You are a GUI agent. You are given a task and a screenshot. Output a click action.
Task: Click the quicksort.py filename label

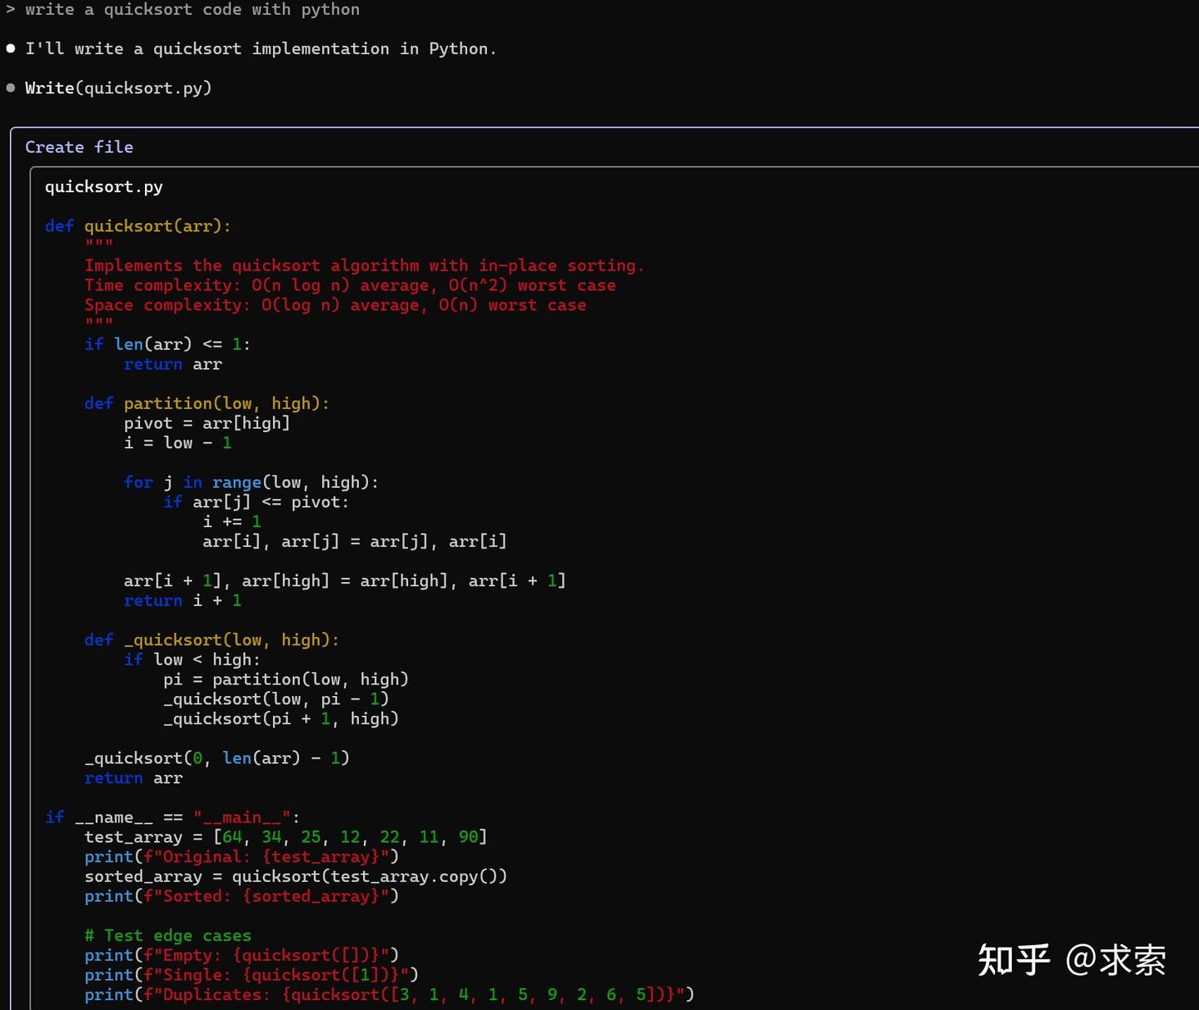tap(103, 187)
